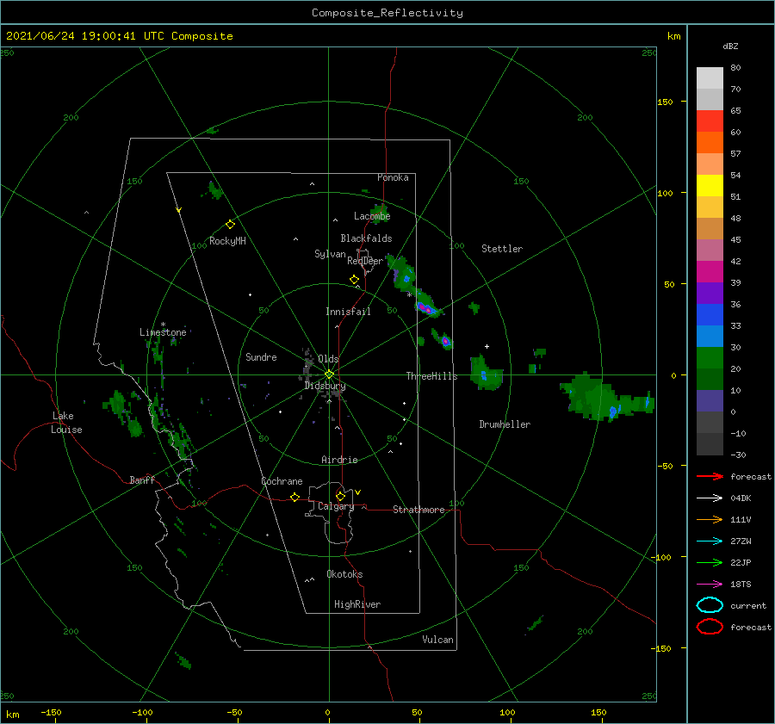Screen dimensions: 775x724
Task: Click the dBZ scale heading
Action: coord(730,46)
